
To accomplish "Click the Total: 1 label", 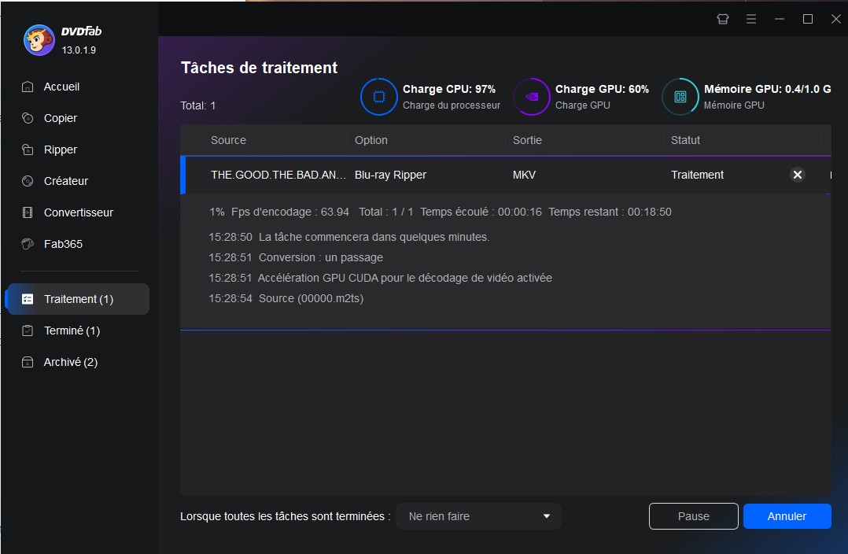I will (x=198, y=105).
